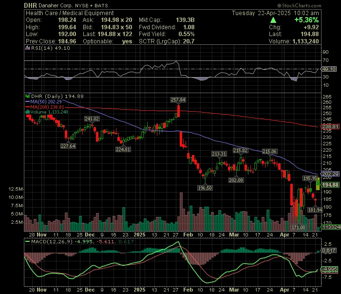This screenshot has width=341, height=294.
Task: Click the DHR ticker symbol in the title
Action: point(30,5)
